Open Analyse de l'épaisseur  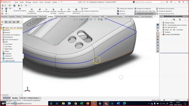click(164, 11)
